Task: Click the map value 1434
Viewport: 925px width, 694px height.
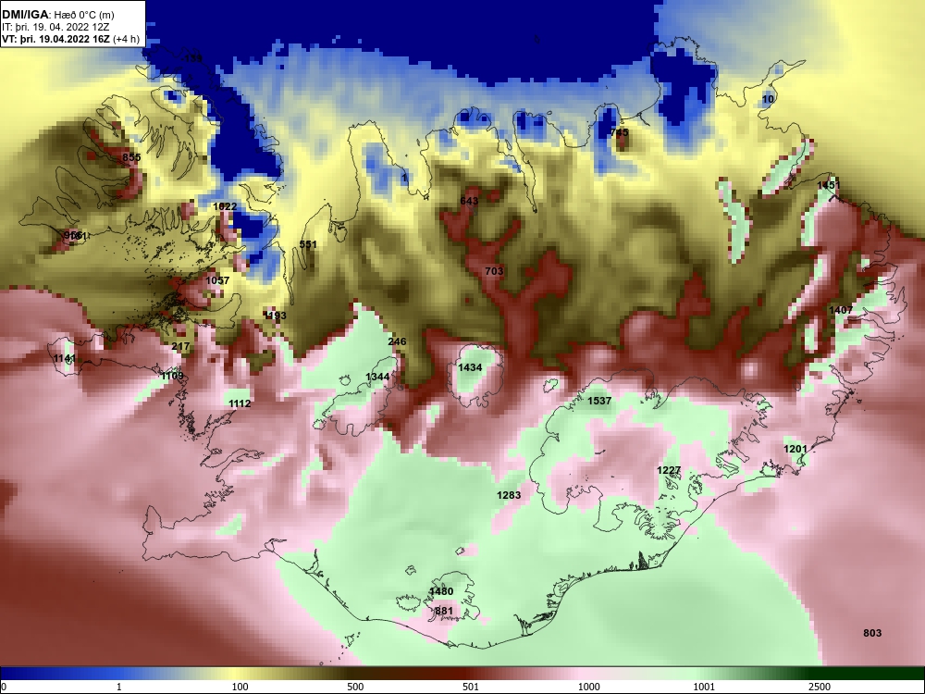Action: tap(470, 367)
